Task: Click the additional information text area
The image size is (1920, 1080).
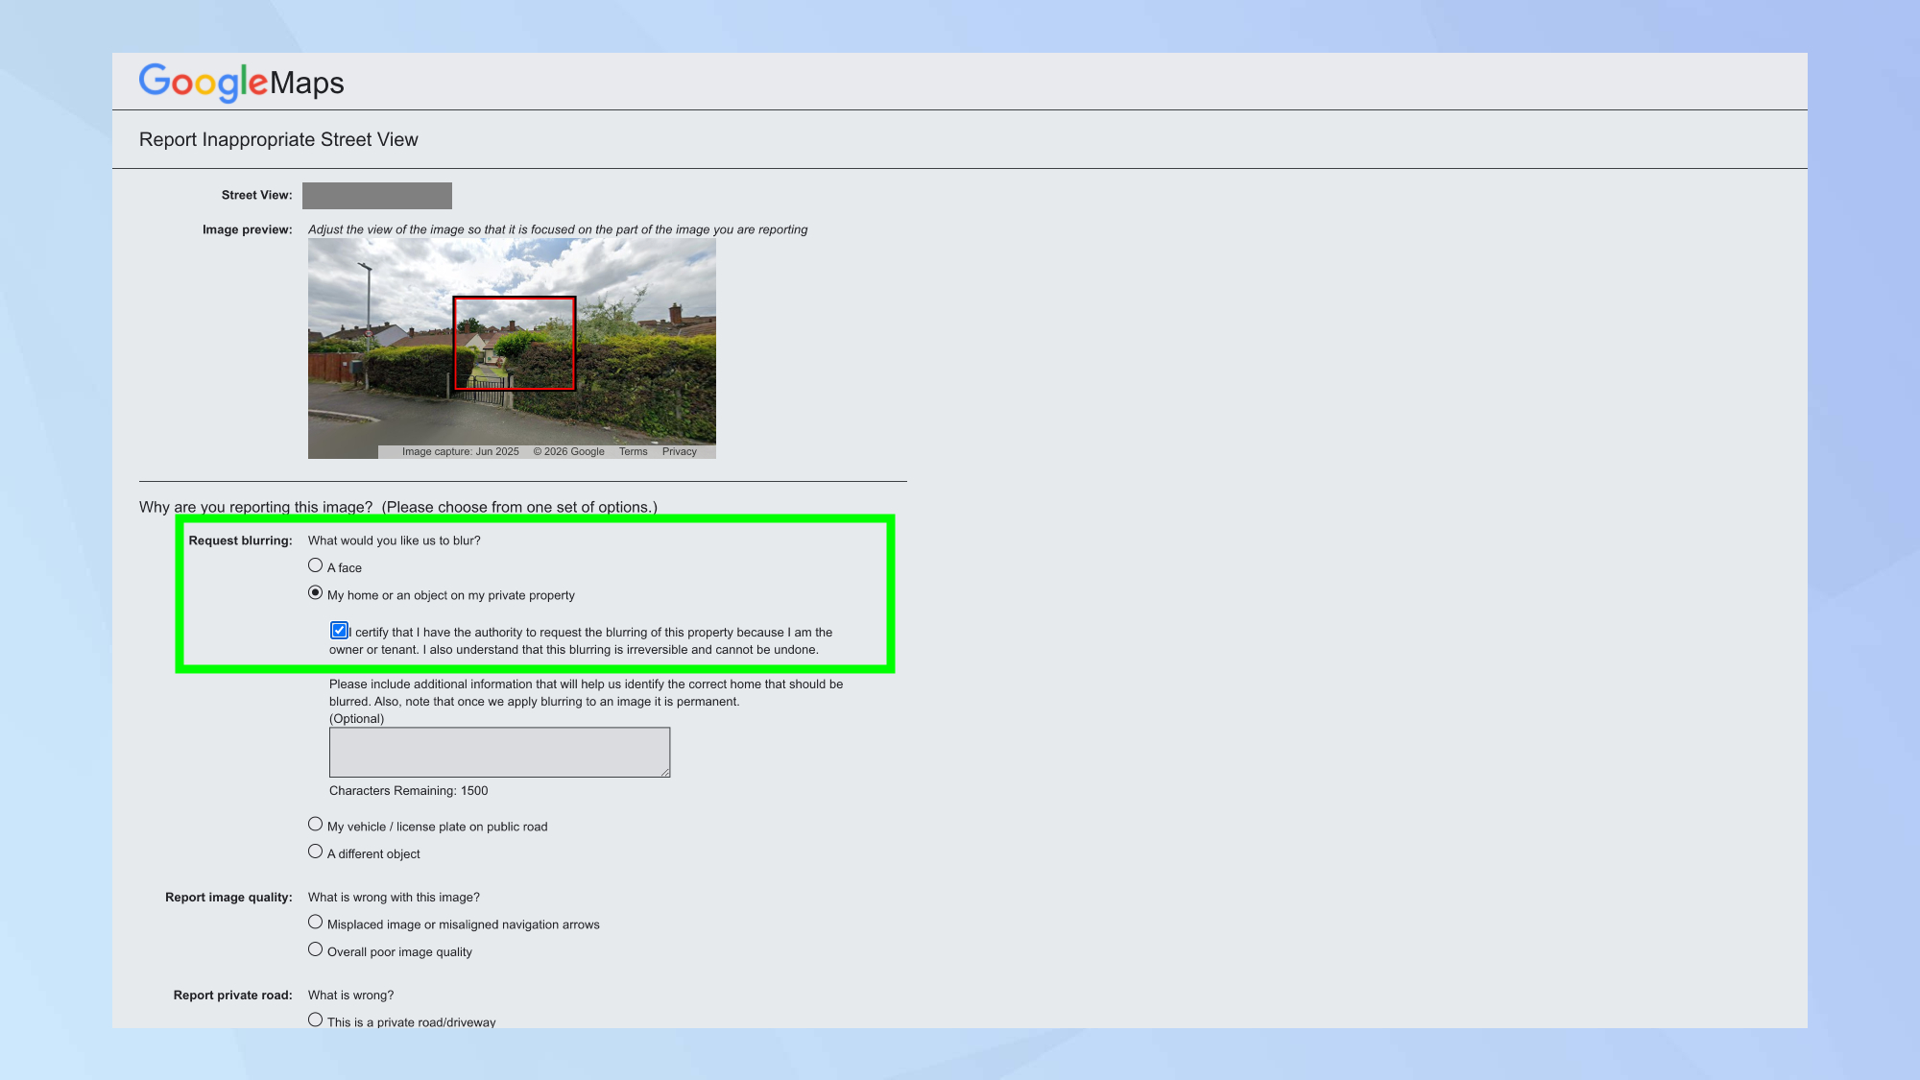Action: tap(498, 752)
